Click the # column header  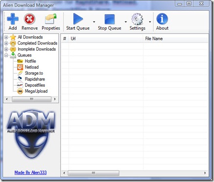[x=64, y=39]
